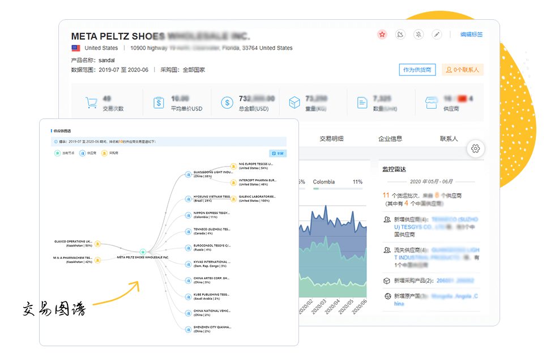Click the GLAXCO OPERATIONS buyer node icon
Image resolution: width=559 pixels, height=353 pixels.
pyautogui.click(x=97, y=244)
